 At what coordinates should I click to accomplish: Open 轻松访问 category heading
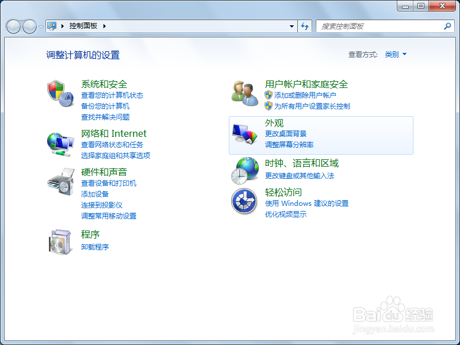tap(283, 193)
